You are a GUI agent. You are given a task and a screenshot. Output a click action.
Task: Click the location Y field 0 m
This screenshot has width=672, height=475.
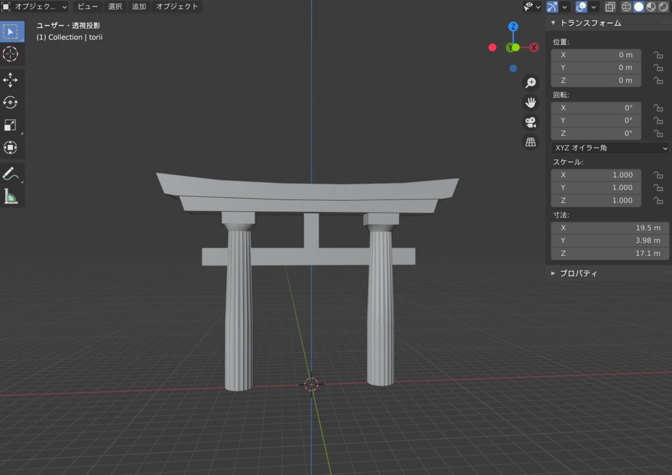click(x=596, y=68)
